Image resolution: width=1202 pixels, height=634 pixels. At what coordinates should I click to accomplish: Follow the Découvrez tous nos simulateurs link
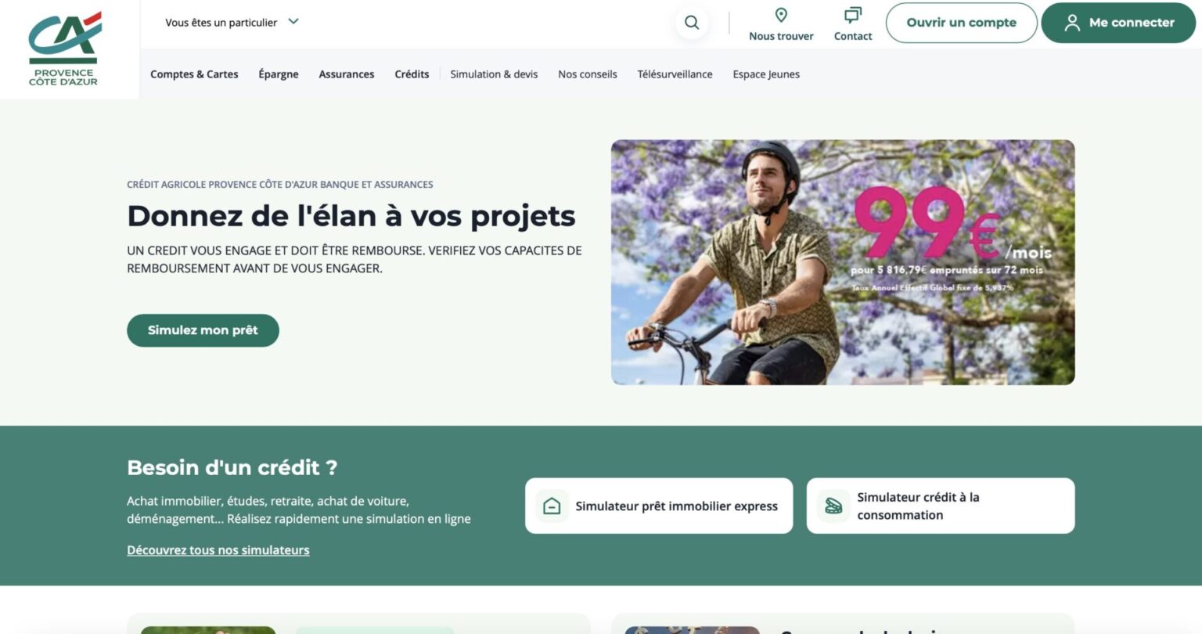218,549
